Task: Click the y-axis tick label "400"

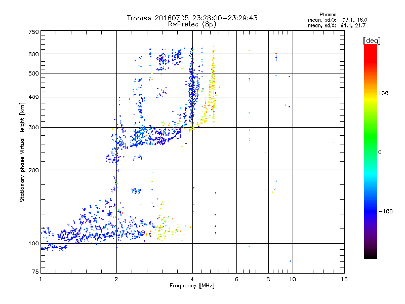Action: click(33, 97)
